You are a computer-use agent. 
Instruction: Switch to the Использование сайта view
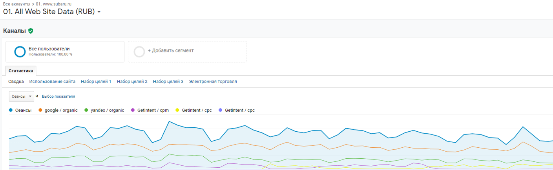coord(52,82)
